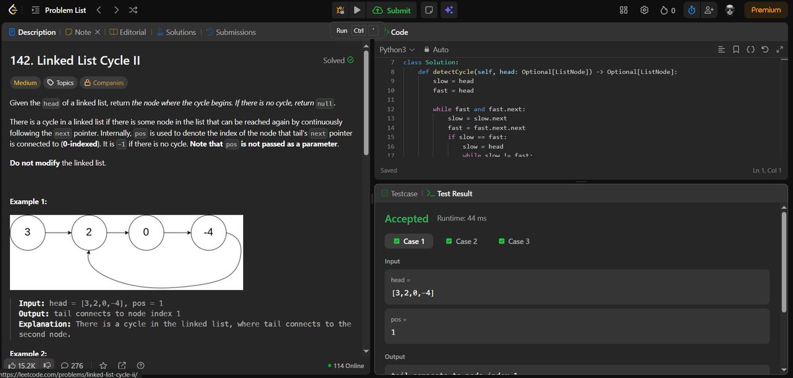Click the debugger bug icon
793x378 pixels.
(340, 10)
